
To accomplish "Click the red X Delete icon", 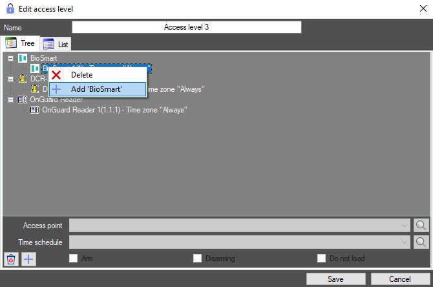I will pyautogui.click(x=56, y=75).
